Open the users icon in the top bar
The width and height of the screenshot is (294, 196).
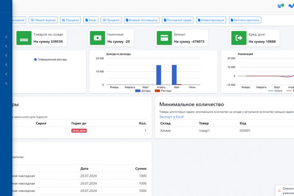tap(281, 6)
